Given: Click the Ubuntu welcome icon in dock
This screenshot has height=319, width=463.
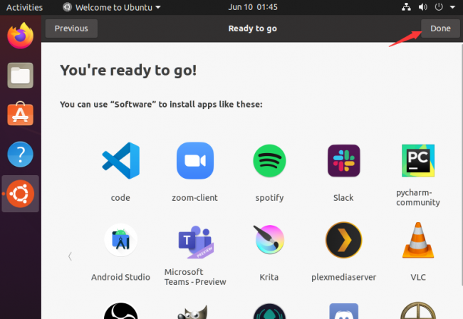Looking at the screenshot, I should [21, 194].
